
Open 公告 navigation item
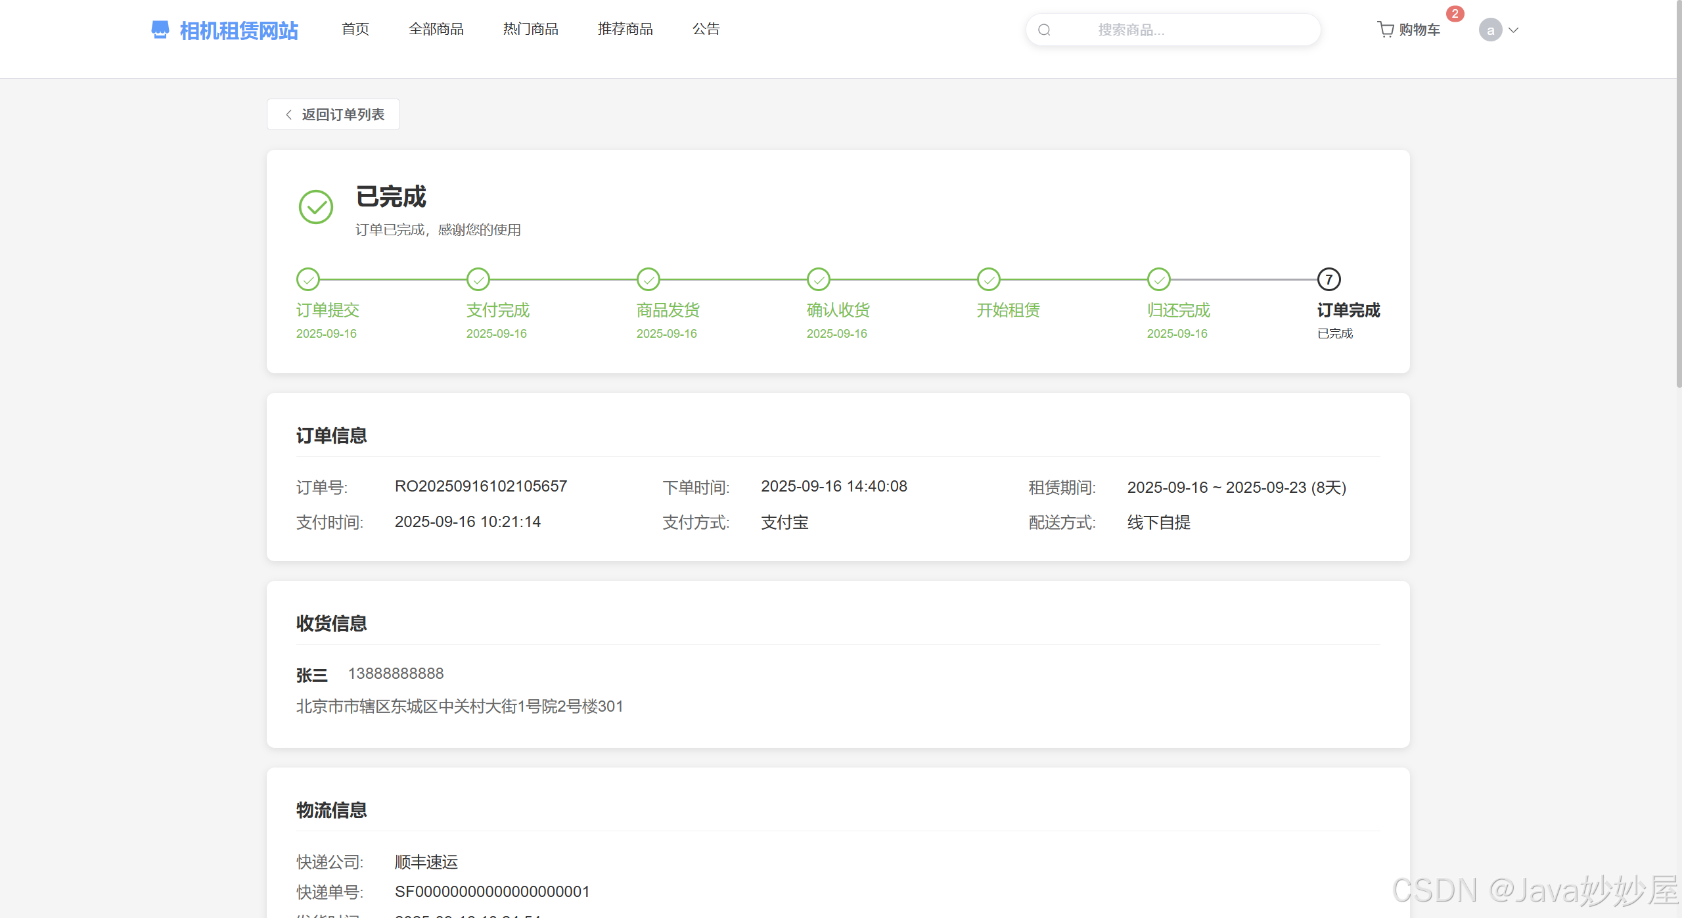[x=706, y=29]
